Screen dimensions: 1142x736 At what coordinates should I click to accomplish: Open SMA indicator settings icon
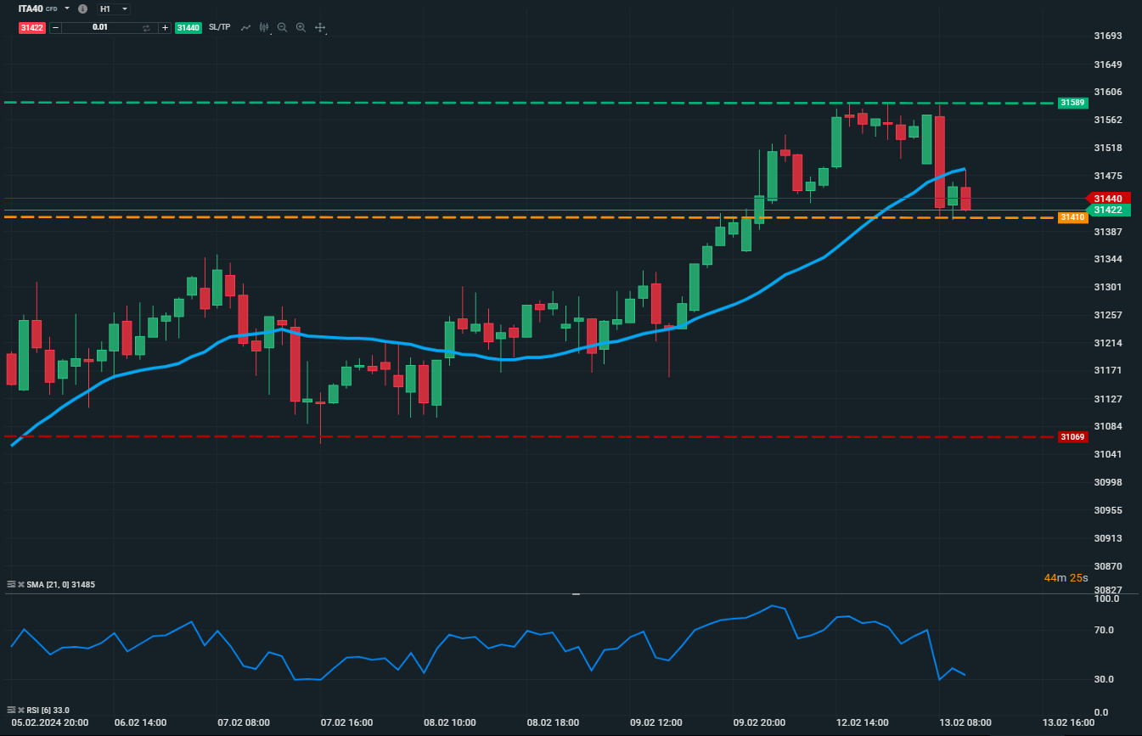(x=11, y=584)
